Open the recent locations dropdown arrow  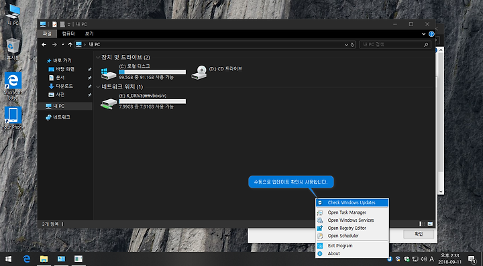click(x=63, y=45)
